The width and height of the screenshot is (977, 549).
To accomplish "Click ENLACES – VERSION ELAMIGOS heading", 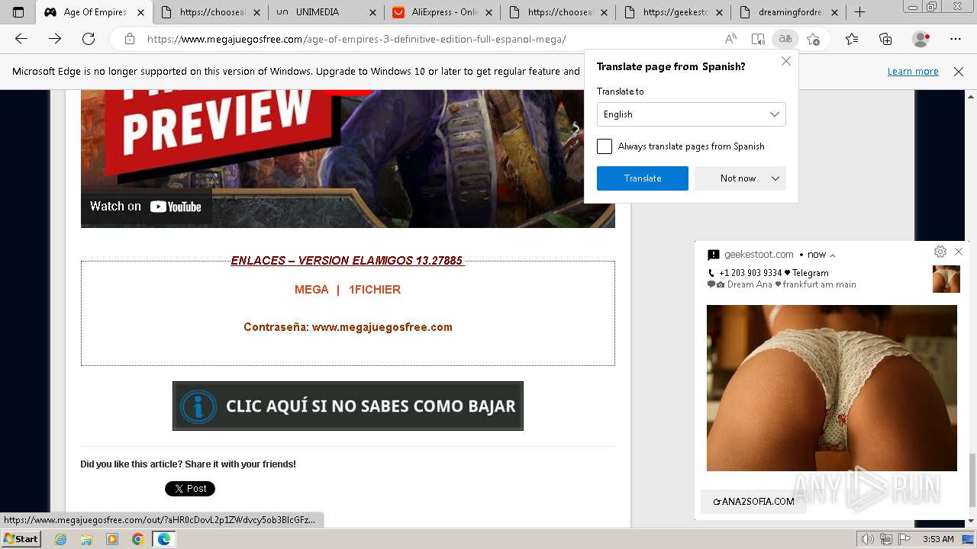I will [347, 261].
